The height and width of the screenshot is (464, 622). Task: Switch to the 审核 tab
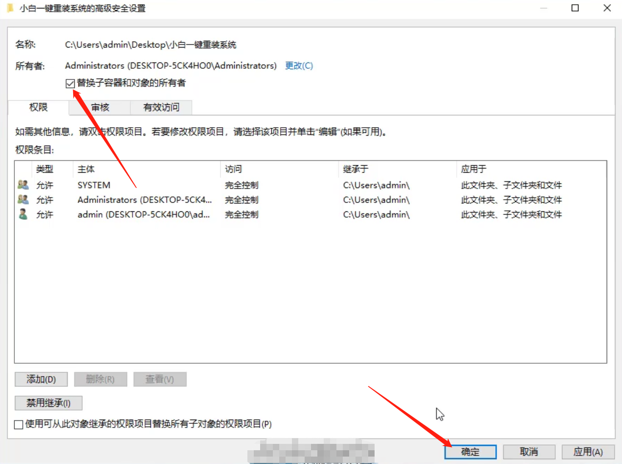(x=99, y=108)
